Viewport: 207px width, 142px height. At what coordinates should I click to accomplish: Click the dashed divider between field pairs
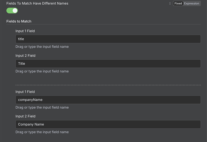pos(108,85)
